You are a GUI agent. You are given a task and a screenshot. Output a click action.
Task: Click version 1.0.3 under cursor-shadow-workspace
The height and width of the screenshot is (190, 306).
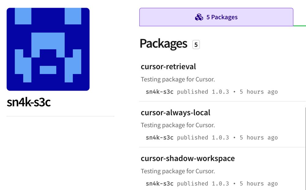tap(220, 184)
